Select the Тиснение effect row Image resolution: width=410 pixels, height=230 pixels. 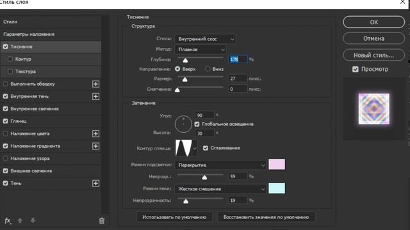(51, 47)
